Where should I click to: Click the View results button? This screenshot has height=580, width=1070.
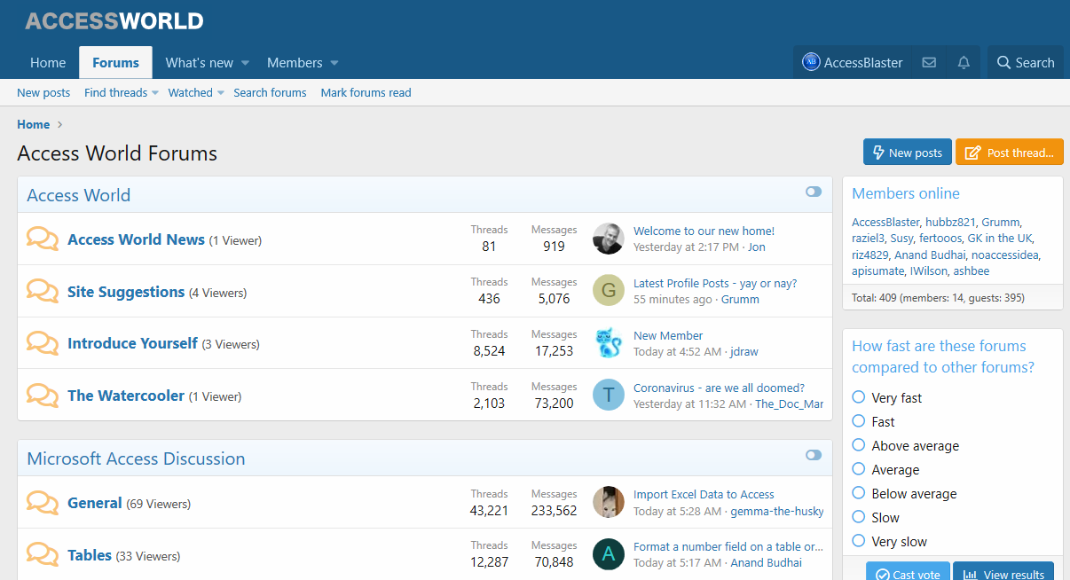[x=1003, y=572]
